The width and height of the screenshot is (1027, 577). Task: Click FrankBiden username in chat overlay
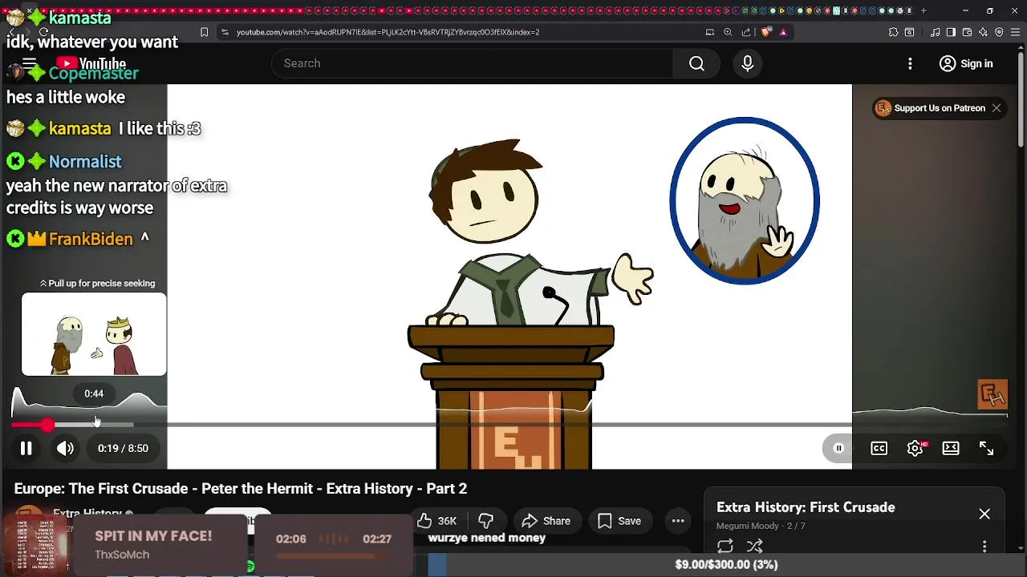(x=91, y=239)
